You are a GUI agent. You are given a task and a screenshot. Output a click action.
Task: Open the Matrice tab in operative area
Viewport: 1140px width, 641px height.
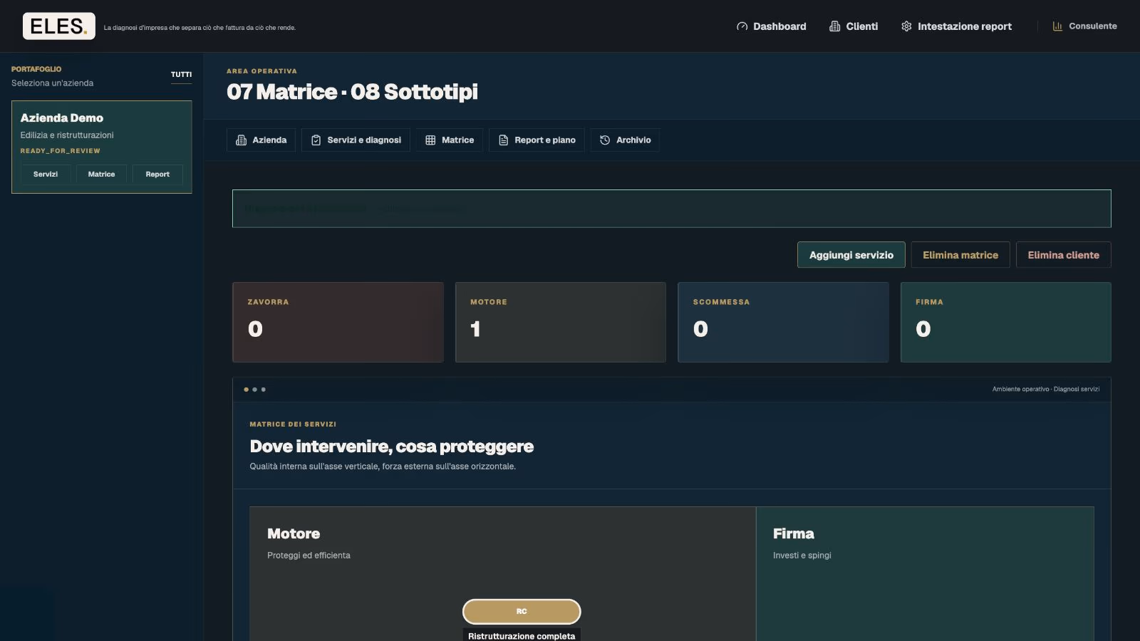(450, 140)
